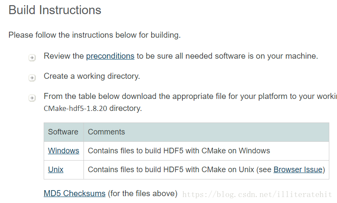Click the Please follow the instructions paragraph

tap(95, 35)
